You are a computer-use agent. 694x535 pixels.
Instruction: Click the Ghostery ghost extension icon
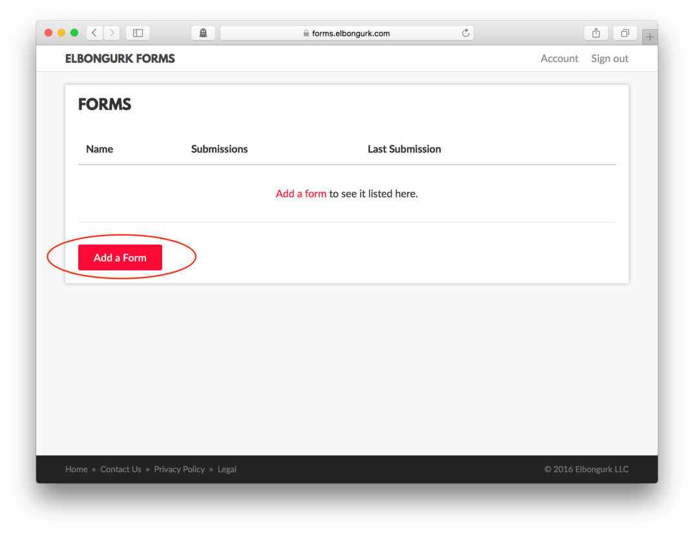tap(203, 33)
